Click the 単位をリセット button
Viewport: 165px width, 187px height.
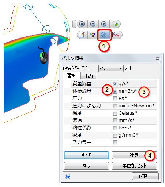coord(134,166)
